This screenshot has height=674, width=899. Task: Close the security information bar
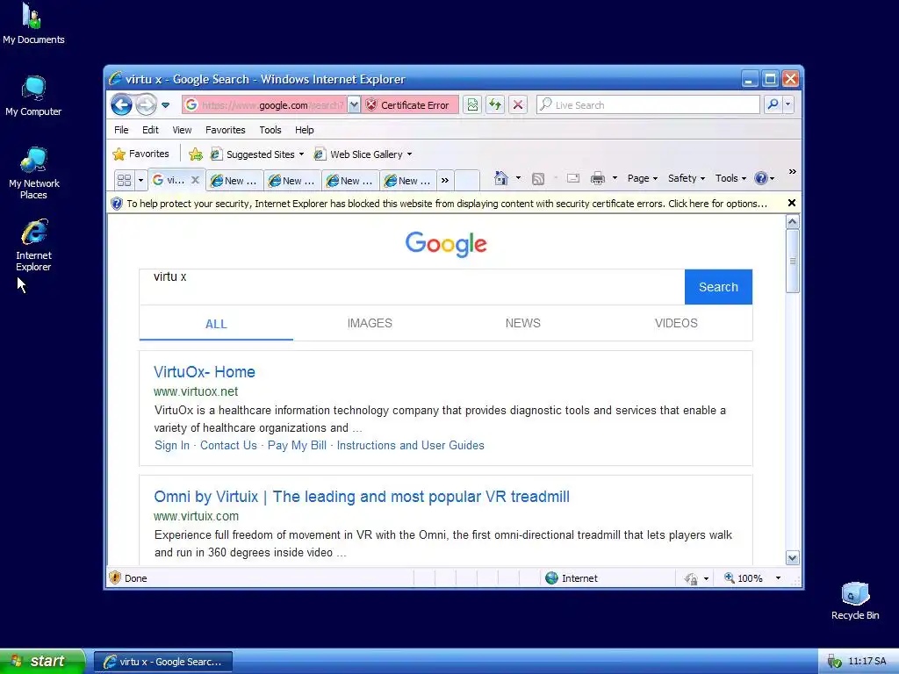coord(791,203)
